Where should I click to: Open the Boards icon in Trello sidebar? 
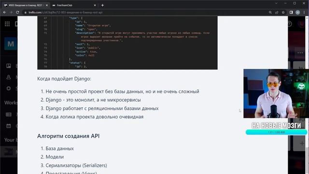click(9, 66)
